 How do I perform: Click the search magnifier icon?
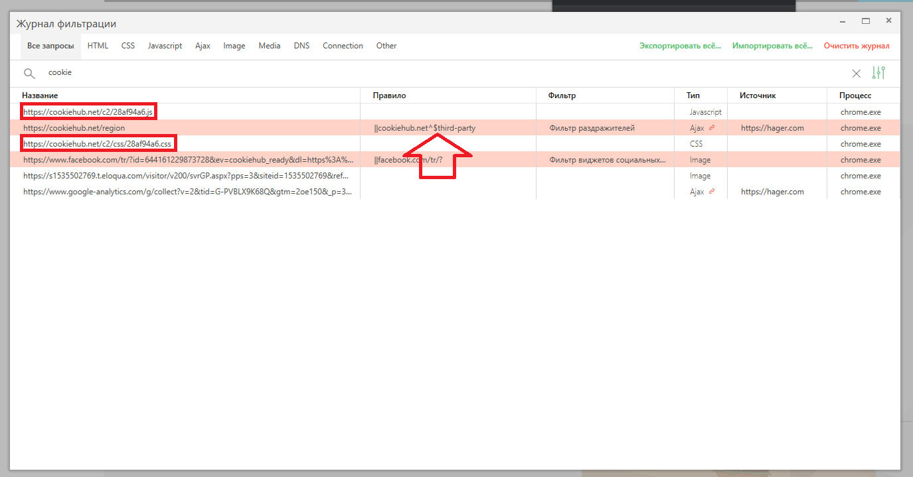pyautogui.click(x=29, y=73)
